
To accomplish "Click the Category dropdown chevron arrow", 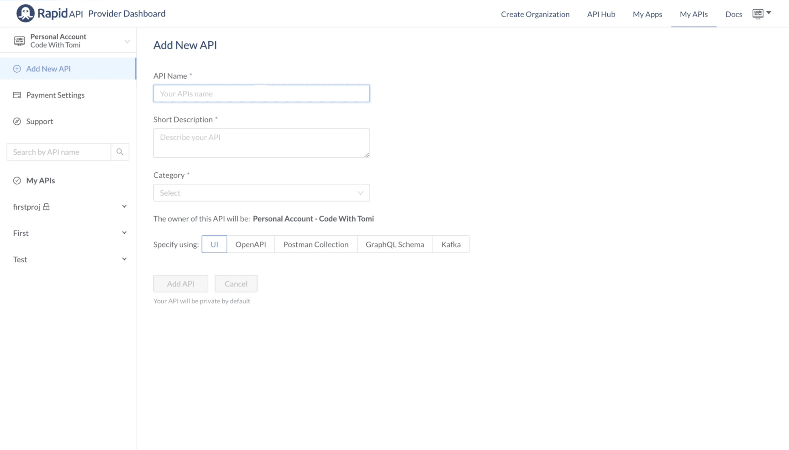I will (x=360, y=193).
